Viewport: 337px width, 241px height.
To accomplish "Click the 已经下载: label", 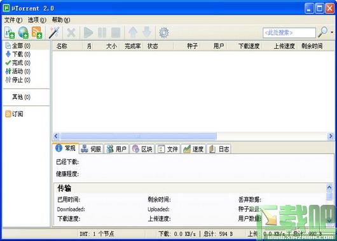I will pos(67,162).
